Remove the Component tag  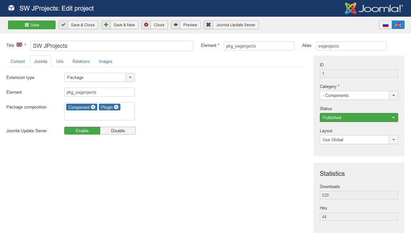point(93,107)
